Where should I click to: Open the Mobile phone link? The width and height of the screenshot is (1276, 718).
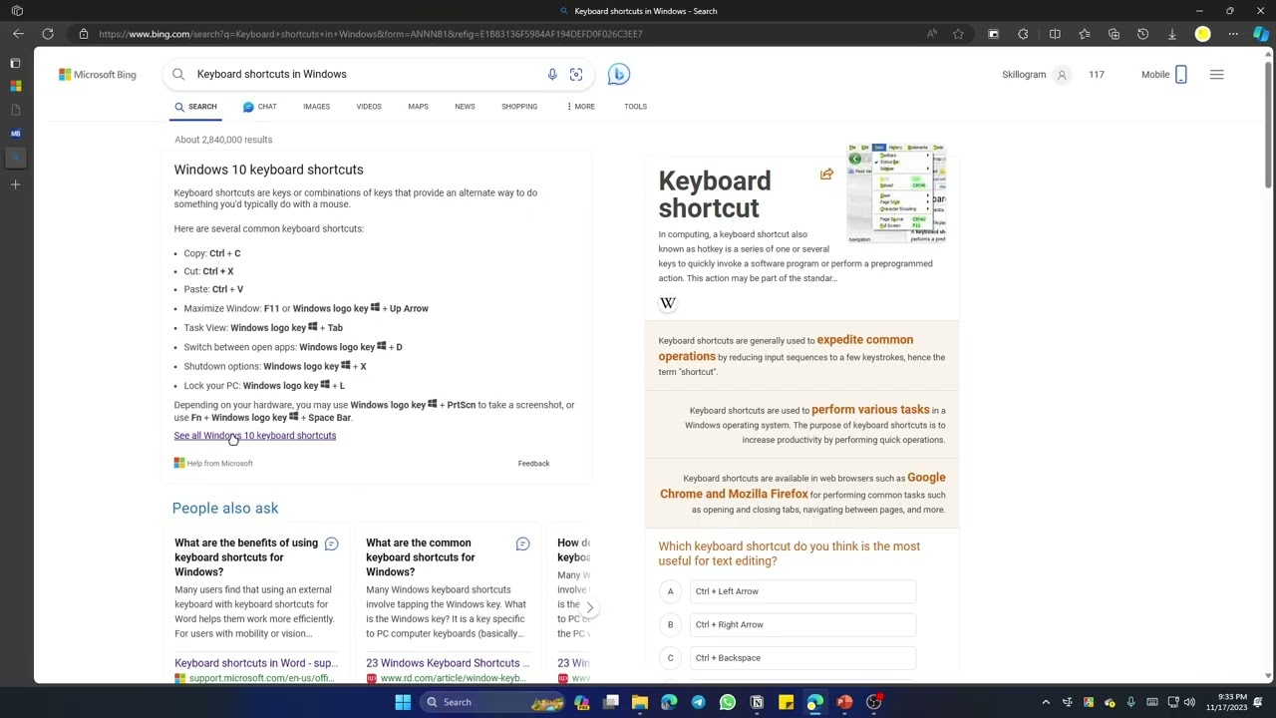coord(1164,75)
